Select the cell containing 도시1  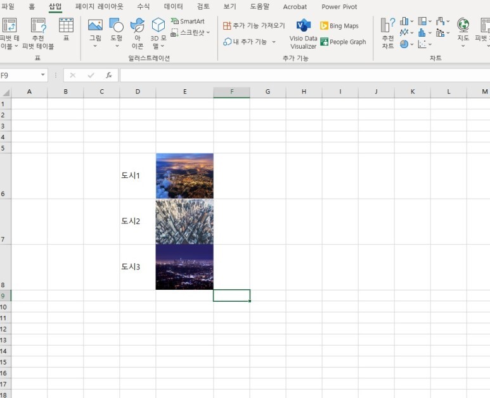[x=138, y=176]
